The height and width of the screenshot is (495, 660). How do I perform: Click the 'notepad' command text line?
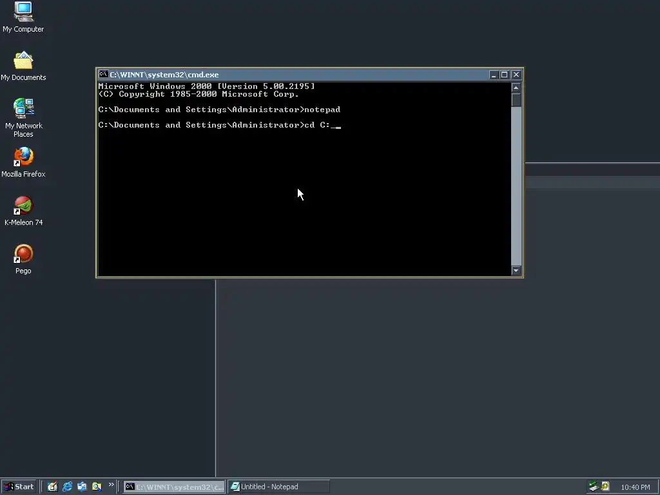click(219, 110)
